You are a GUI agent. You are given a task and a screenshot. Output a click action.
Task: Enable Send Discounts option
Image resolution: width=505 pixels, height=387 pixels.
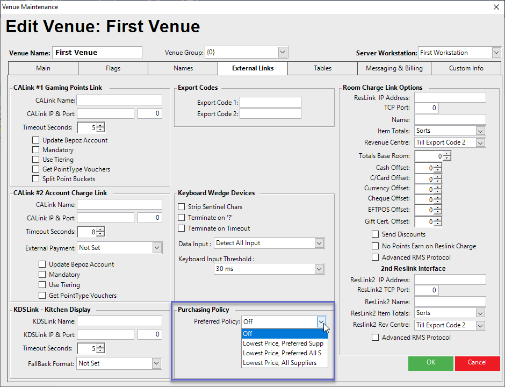376,234
